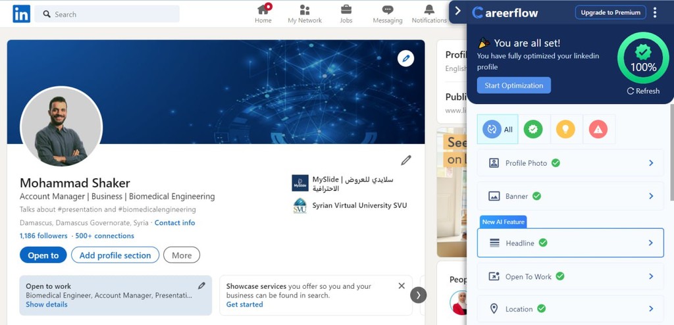Click the LinkedIn search field
The image size is (674, 325).
coord(107,14)
